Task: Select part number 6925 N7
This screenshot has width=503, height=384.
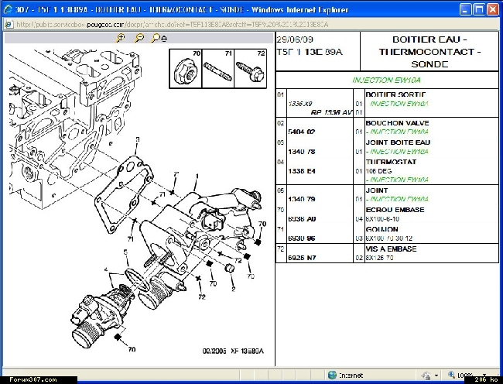Action: click(302, 258)
